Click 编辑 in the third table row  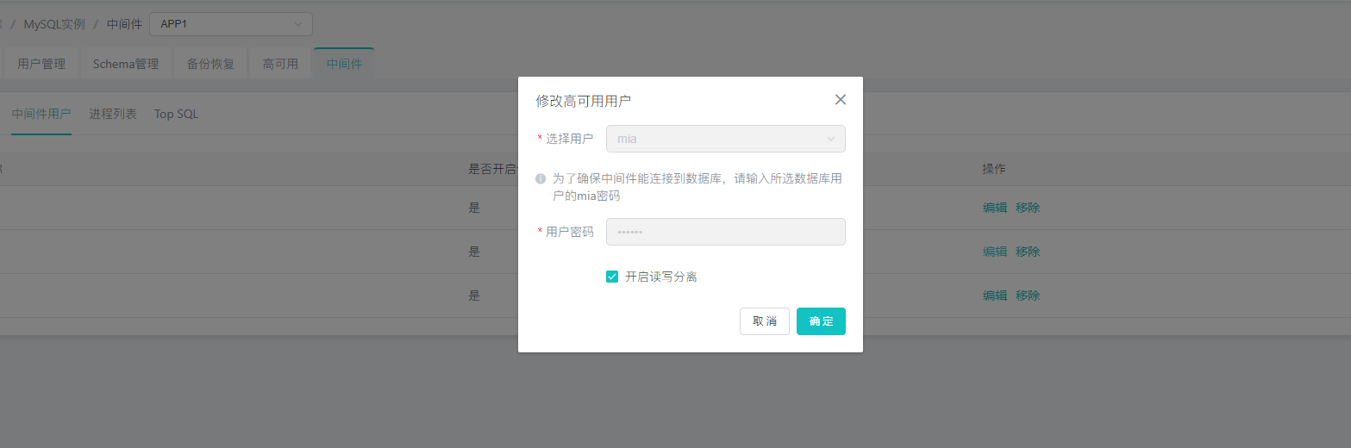pos(995,296)
